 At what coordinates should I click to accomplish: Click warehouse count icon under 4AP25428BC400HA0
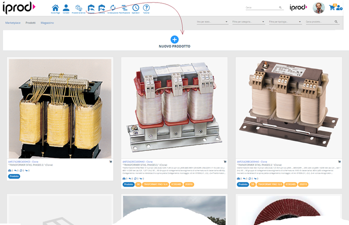pos(238,179)
